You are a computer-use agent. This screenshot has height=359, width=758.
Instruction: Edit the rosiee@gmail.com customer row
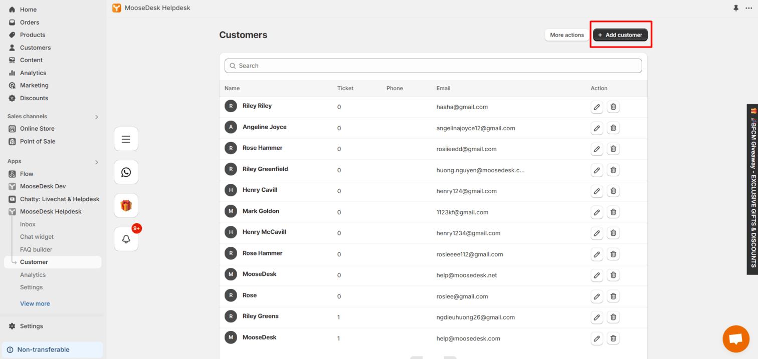pos(597,296)
